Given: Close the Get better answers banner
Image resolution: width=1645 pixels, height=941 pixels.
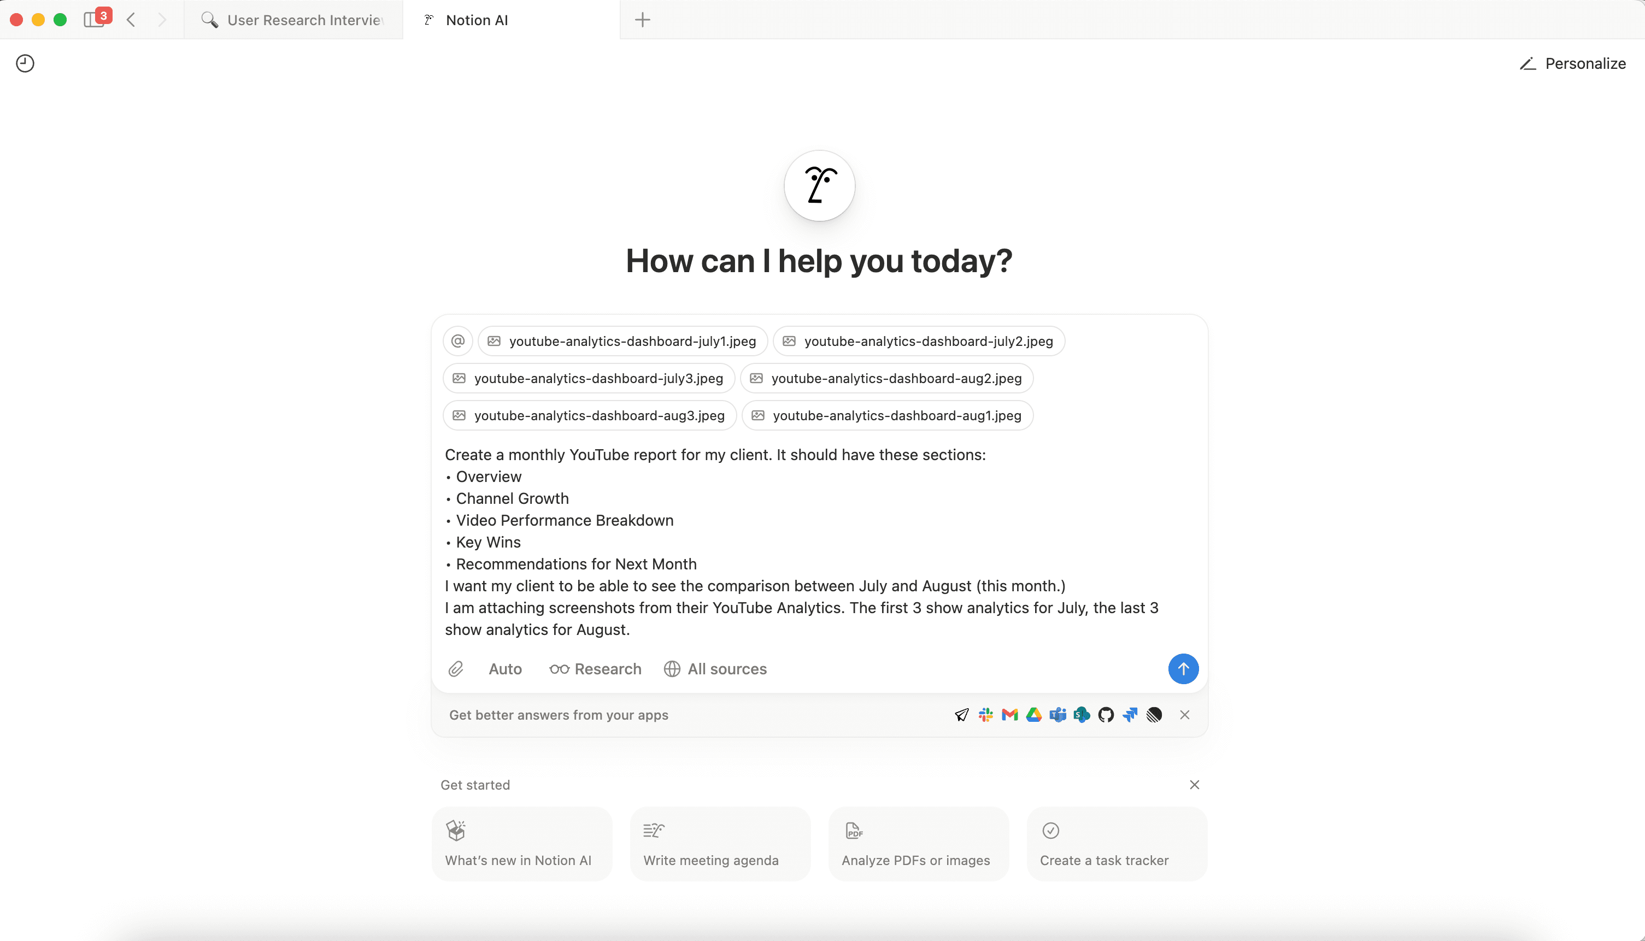Looking at the screenshot, I should (1184, 715).
